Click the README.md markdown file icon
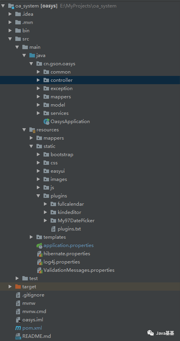The width and height of the screenshot is (180, 341). click(18, 336)
